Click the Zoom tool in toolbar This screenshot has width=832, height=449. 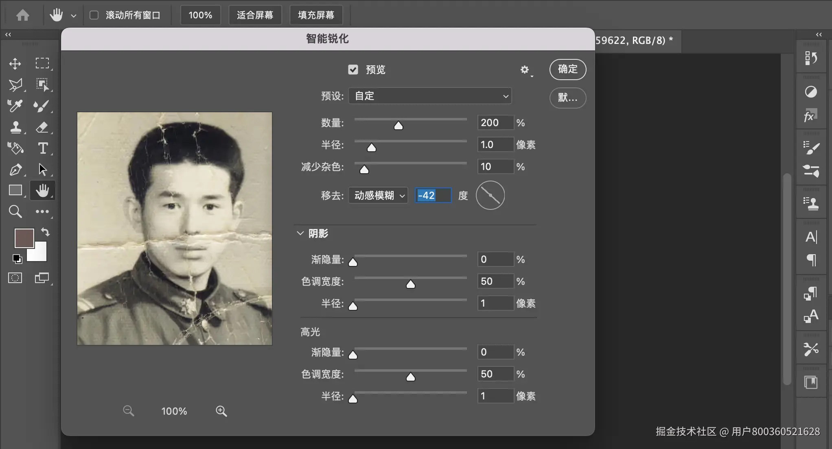click(15, 211)
